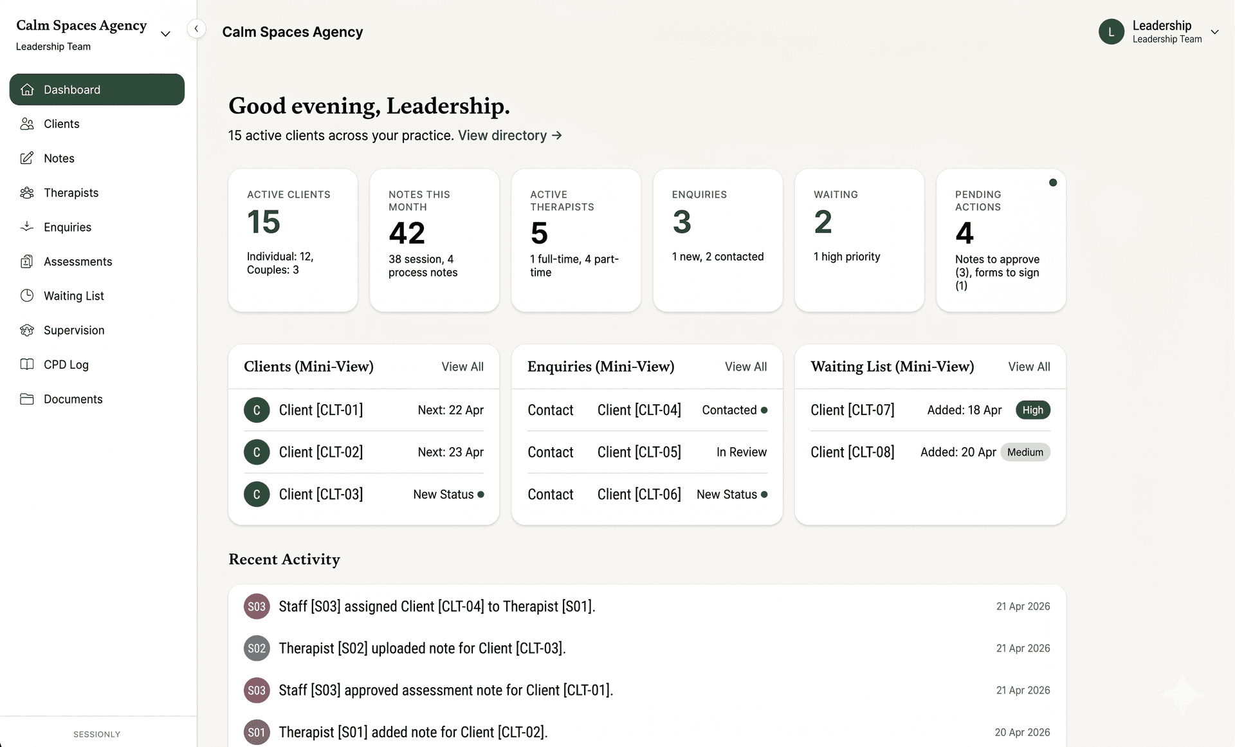
Task: Click the Therapists group icon in sidebar
Action: tap(27, 192)
